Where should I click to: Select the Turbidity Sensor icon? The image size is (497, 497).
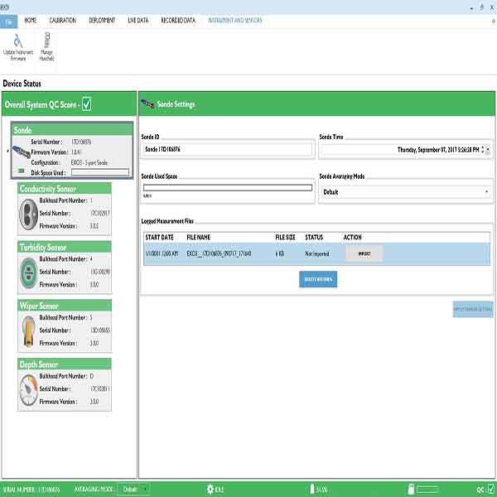tap(28, 271)
